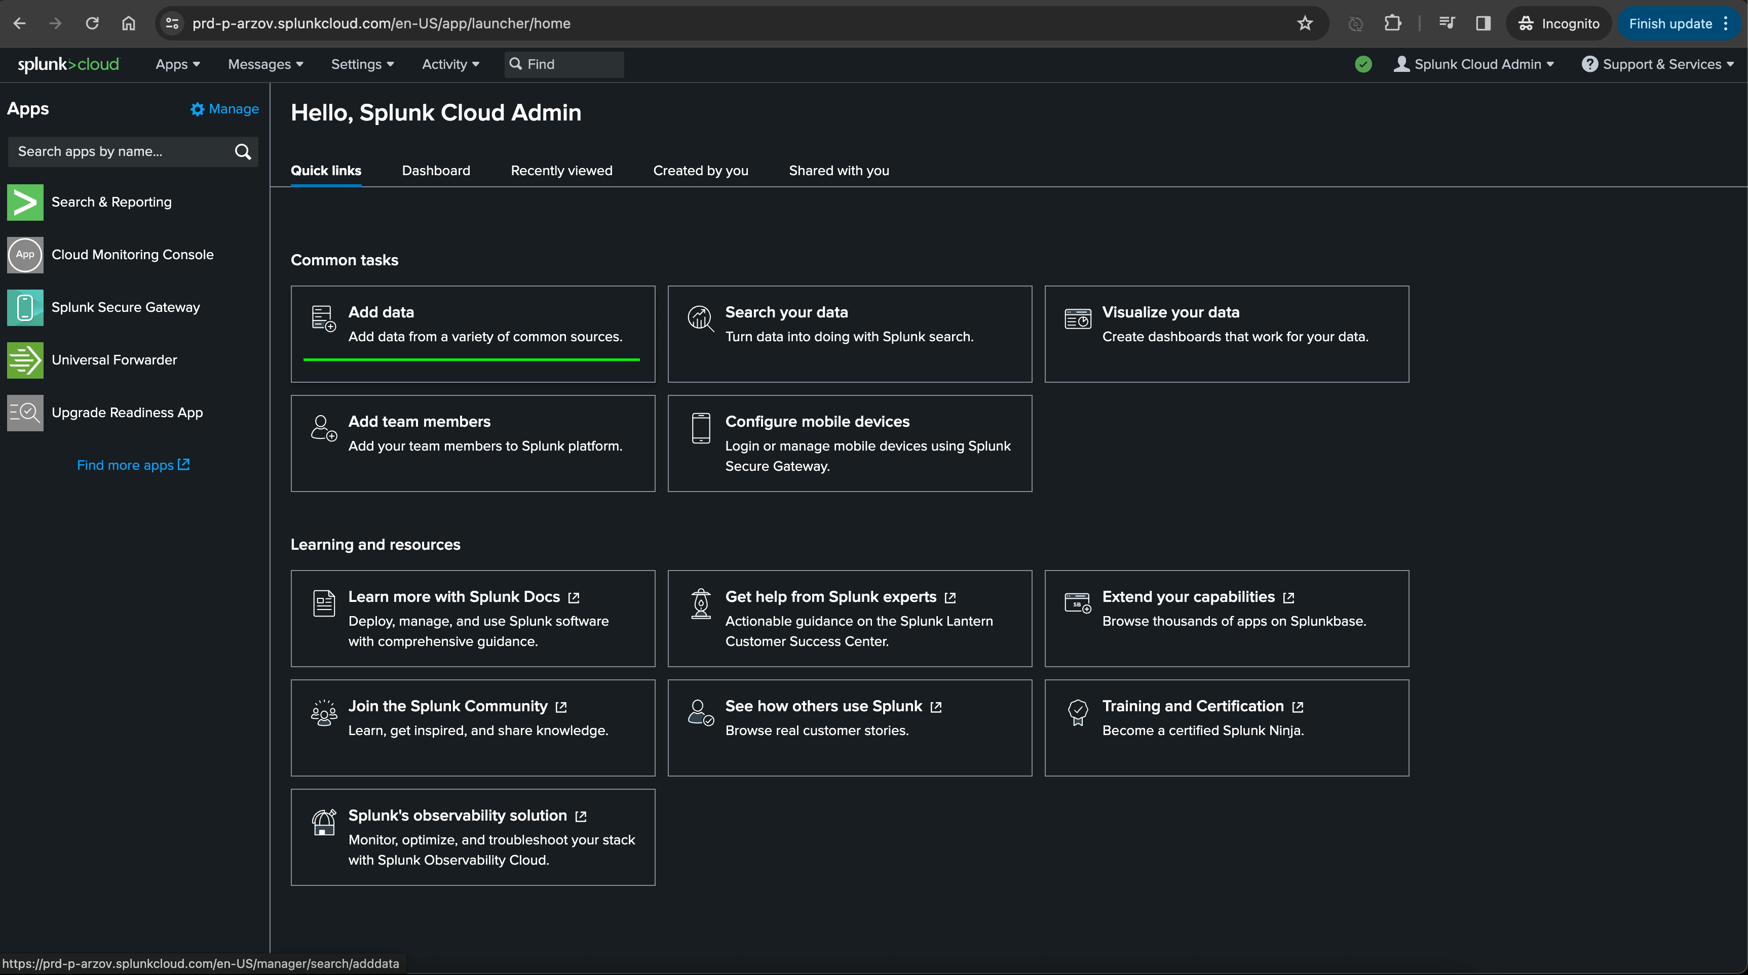Open the browser side panel
The height and width of the screenshot is (975, 1748).
pyautogui.click(x=1484, y=24)
